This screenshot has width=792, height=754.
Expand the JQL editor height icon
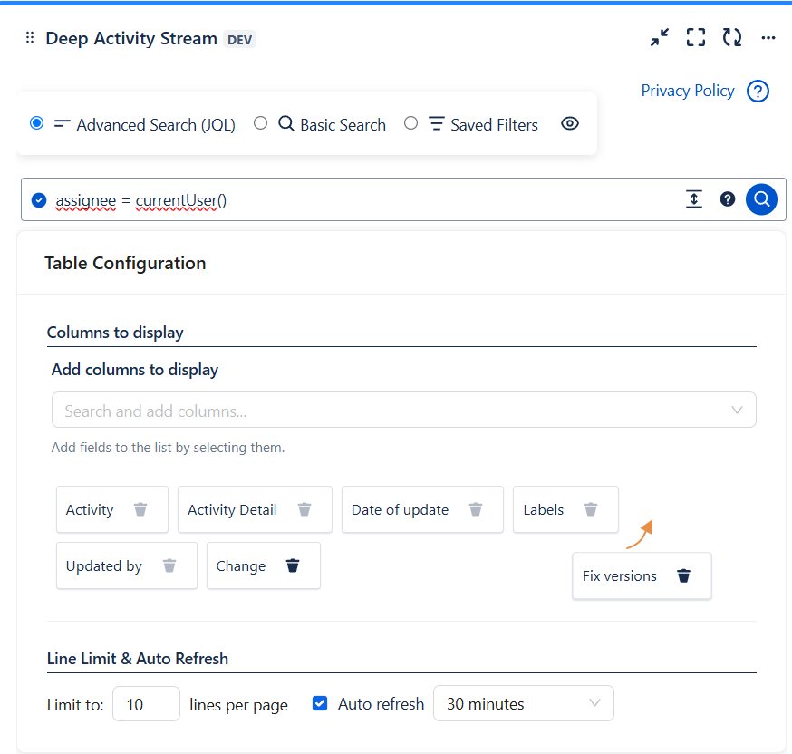(694, 199)
